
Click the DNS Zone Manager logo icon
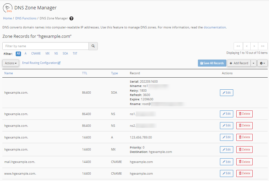coord(7,8)
